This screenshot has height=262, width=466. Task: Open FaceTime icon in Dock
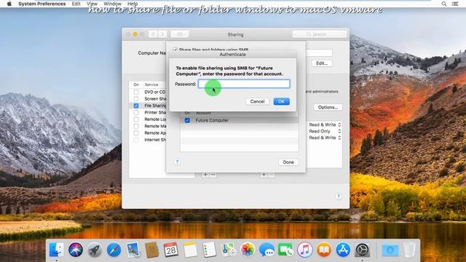tap(285, 250)
